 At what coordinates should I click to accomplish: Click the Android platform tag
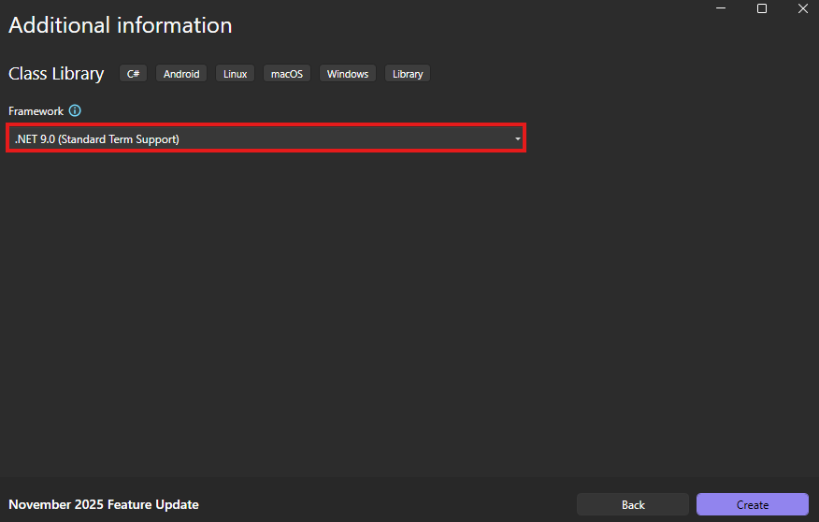pos(181,74)
